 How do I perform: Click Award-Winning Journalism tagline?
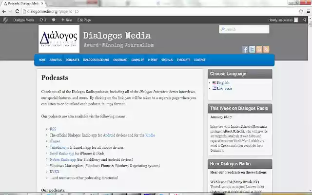(118, 45)
